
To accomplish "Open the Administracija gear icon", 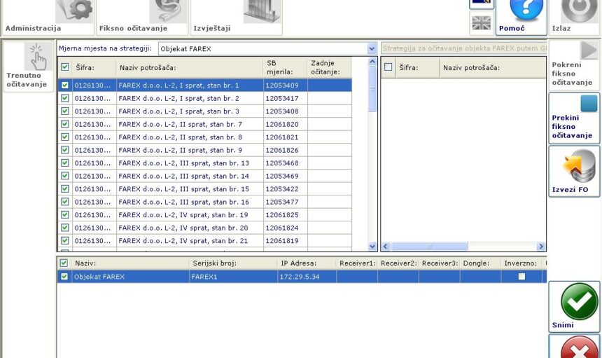I will [74, 11].
